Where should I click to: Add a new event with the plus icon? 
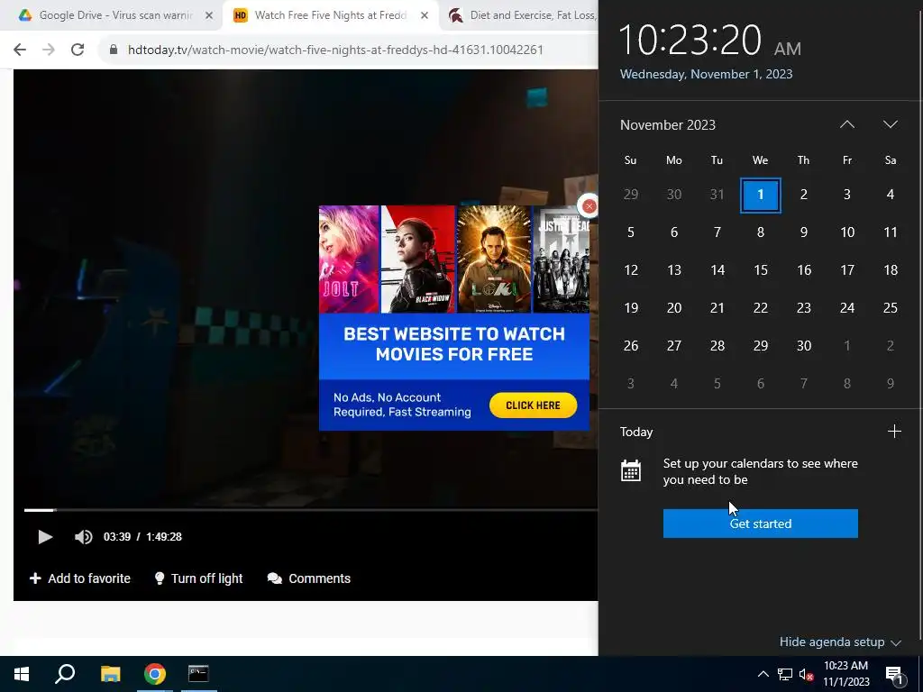coord(894,432)
